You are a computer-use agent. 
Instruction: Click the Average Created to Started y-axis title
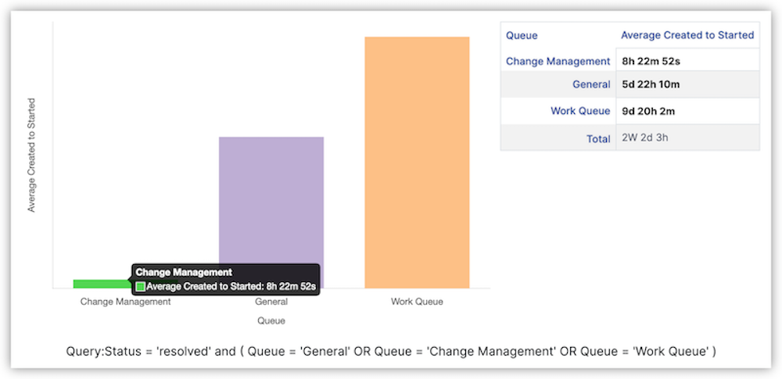click(x=32, y=155)
